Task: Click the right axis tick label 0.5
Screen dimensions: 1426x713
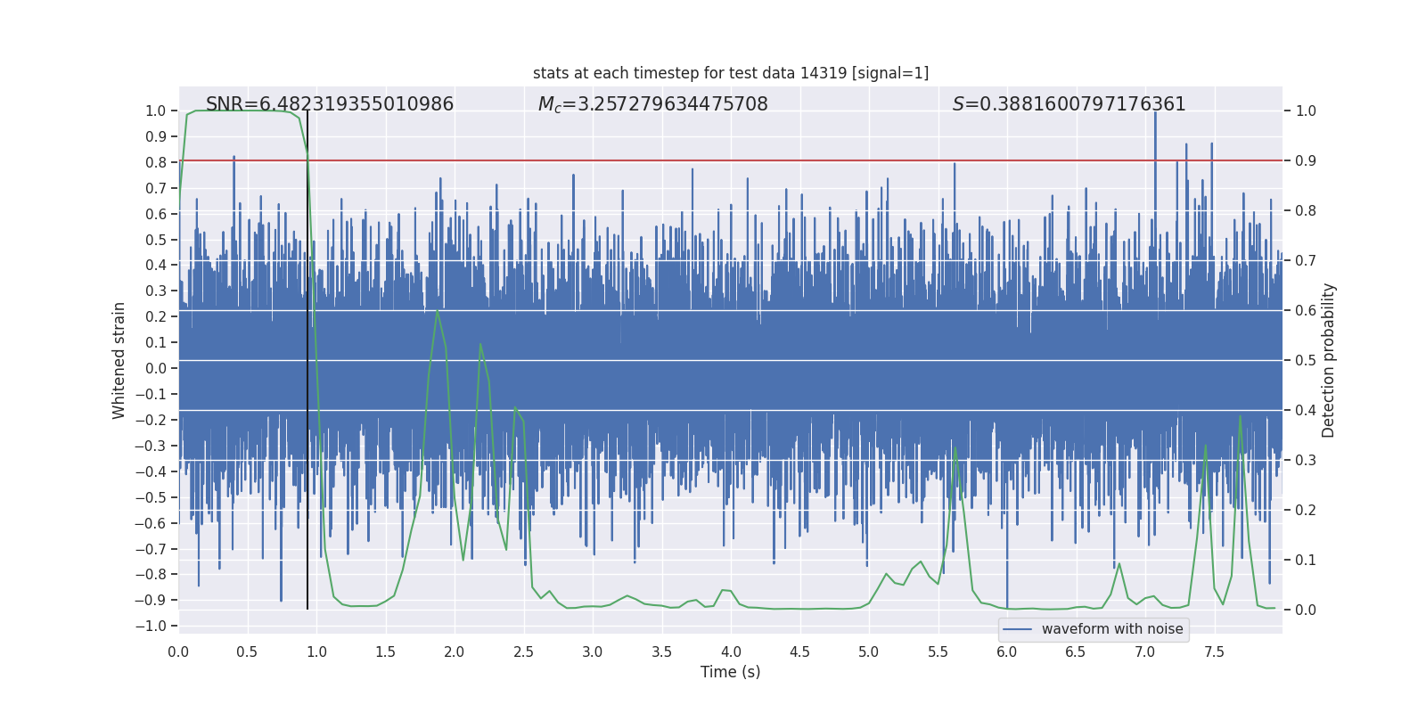Action: [x=1306, y=361]
